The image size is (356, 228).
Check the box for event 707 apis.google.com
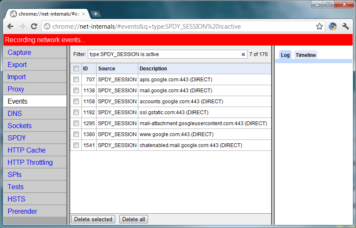pos(76,79)
